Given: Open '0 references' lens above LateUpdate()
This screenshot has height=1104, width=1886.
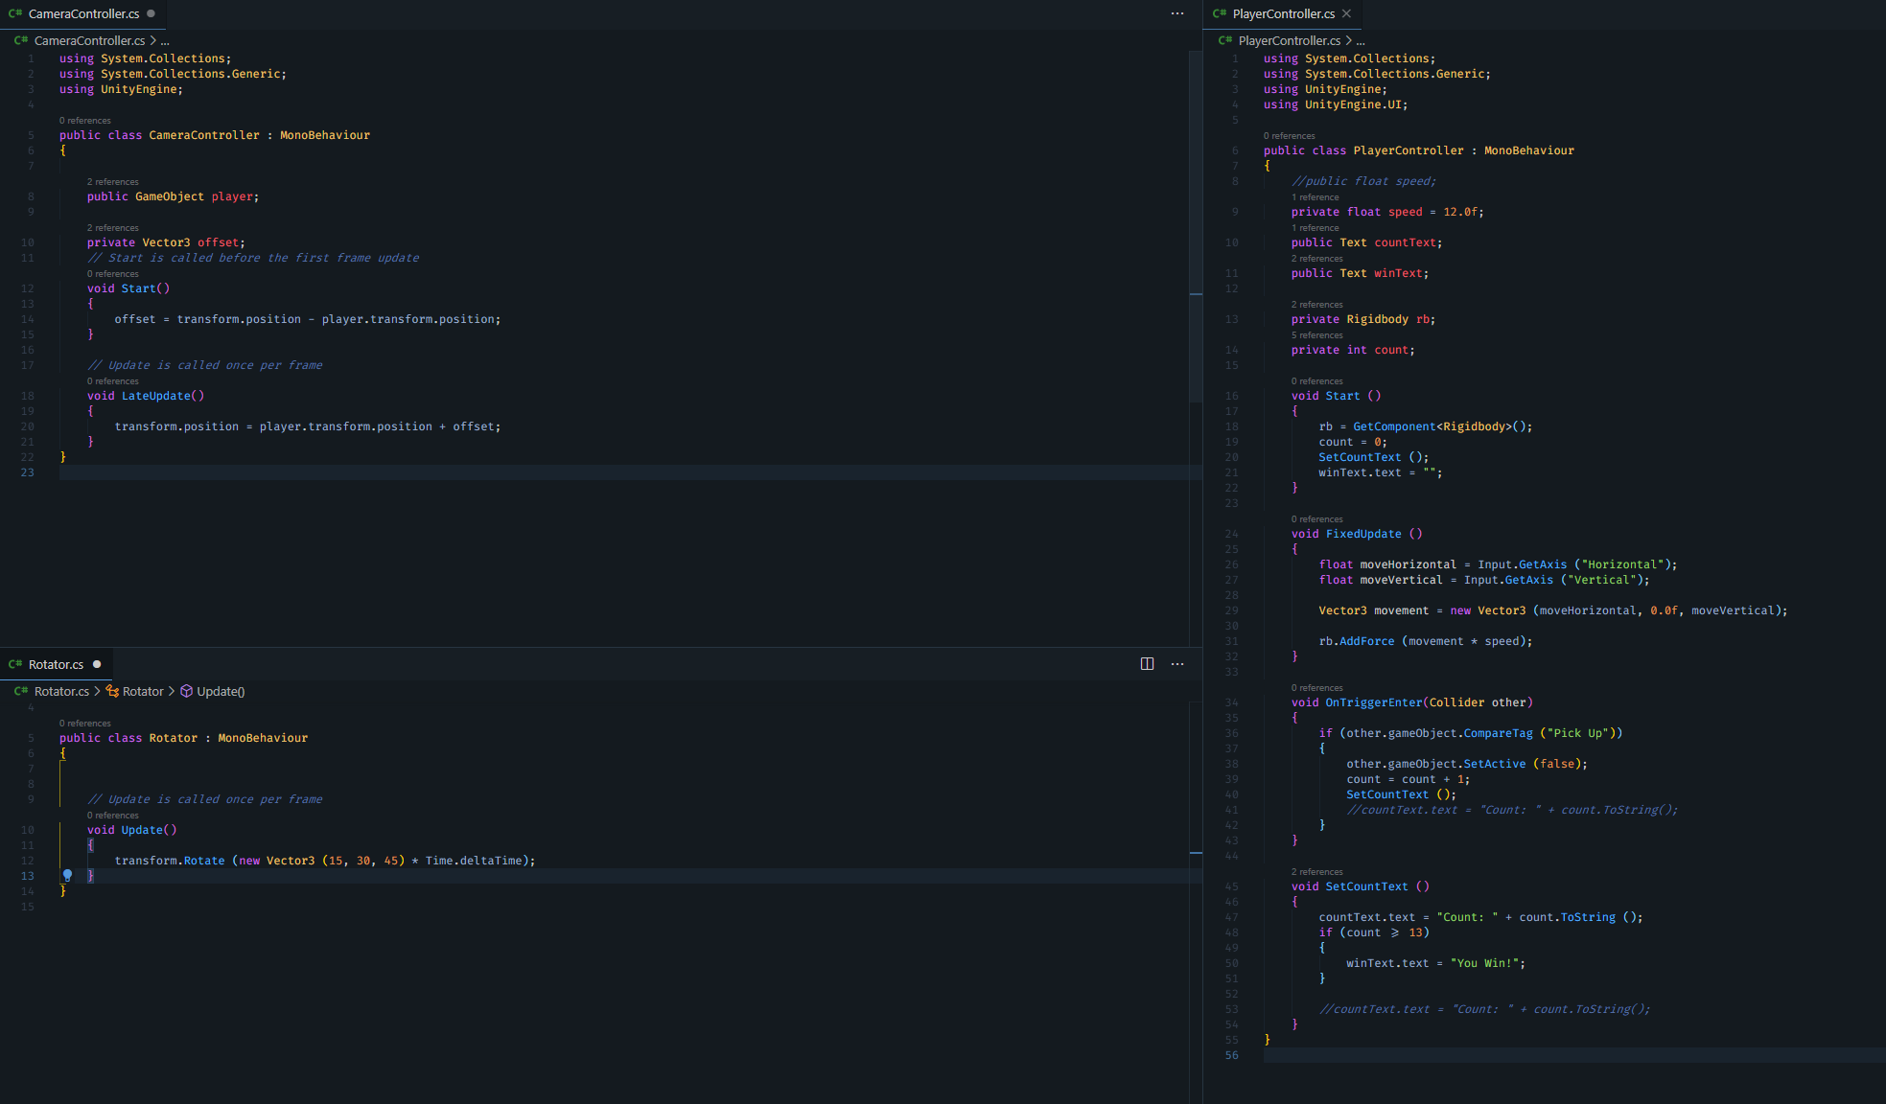Looking at the screenshot, I should click(113, 381).
